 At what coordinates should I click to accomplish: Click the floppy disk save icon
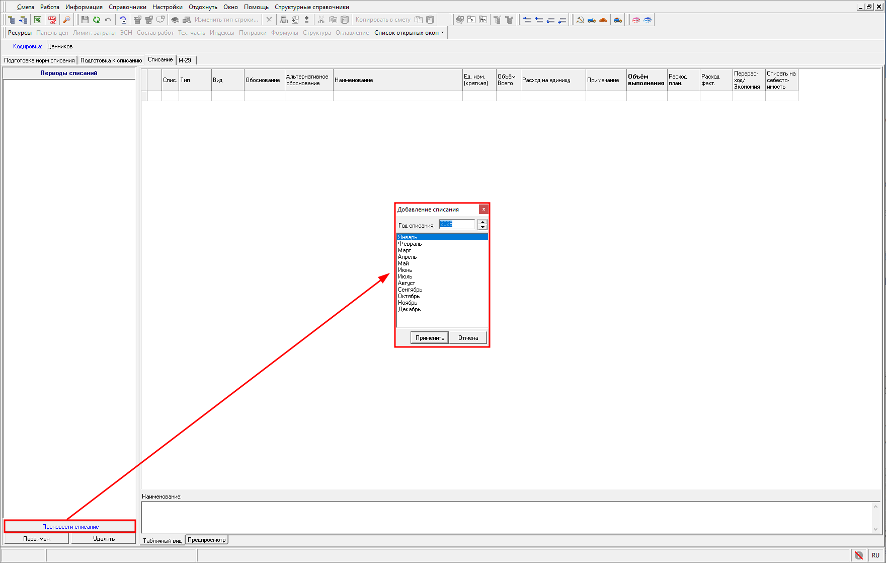click(85, 20)
